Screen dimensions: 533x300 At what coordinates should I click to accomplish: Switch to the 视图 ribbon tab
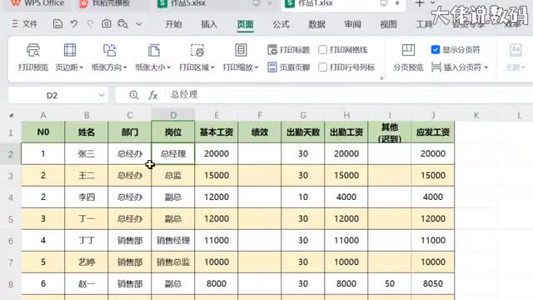[388, 24]
